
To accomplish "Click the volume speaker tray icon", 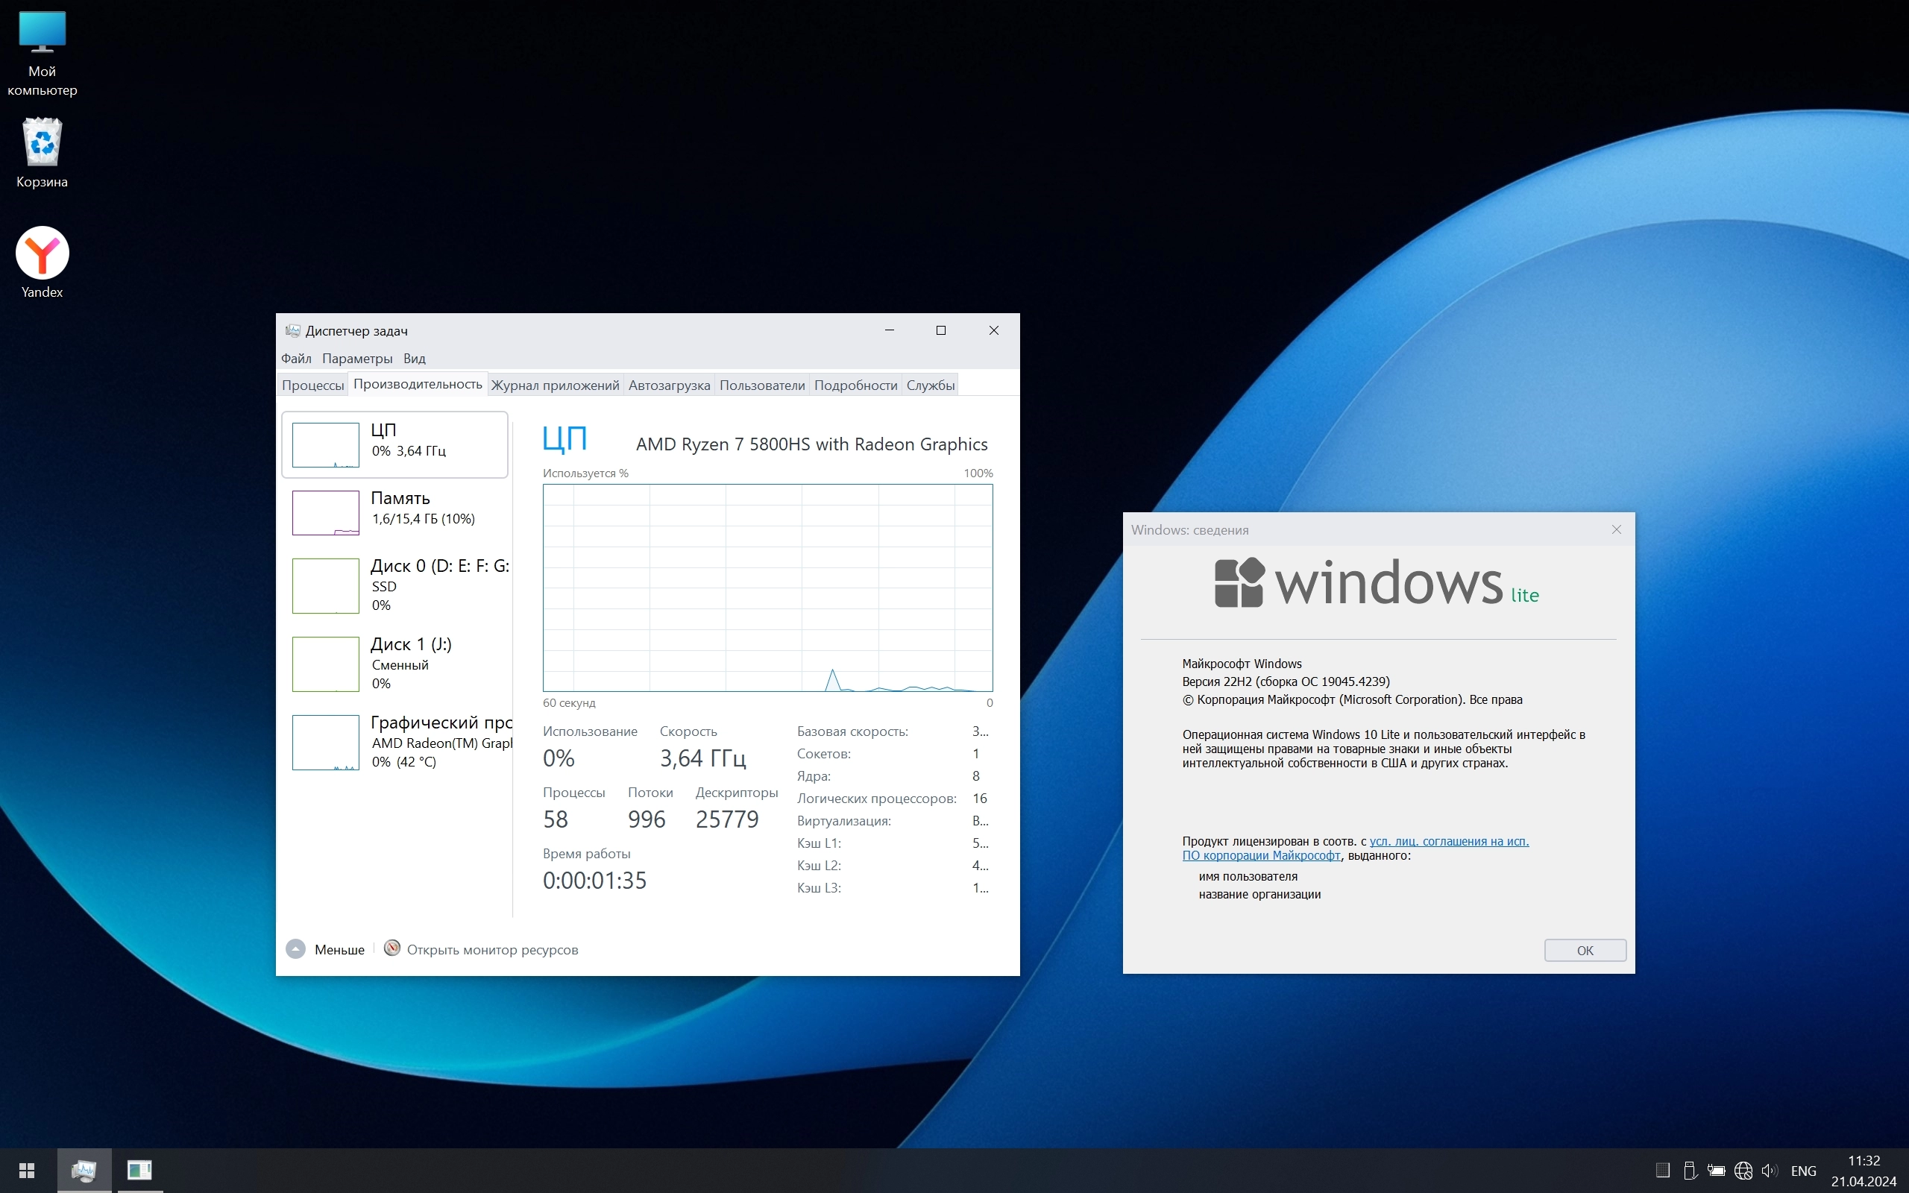I will point(1770,1170).
